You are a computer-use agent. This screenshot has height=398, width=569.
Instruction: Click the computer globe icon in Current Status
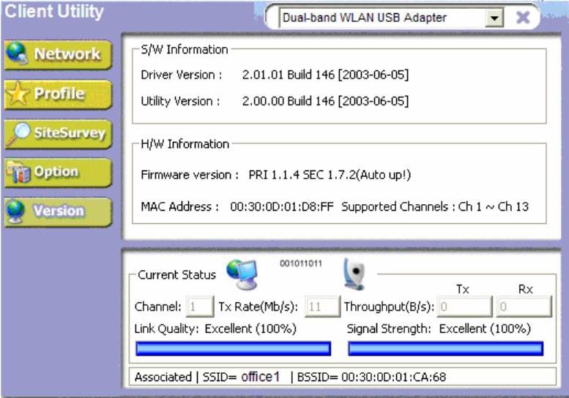click(x=242, y=274)
